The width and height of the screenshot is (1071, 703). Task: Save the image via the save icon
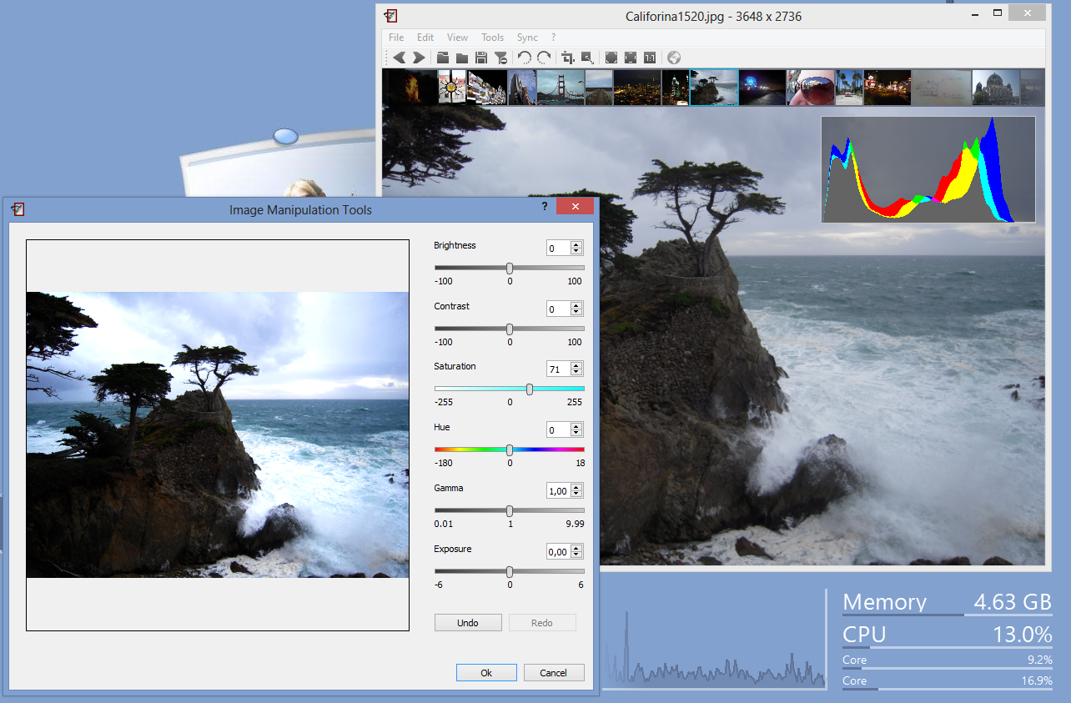(481, 58)
